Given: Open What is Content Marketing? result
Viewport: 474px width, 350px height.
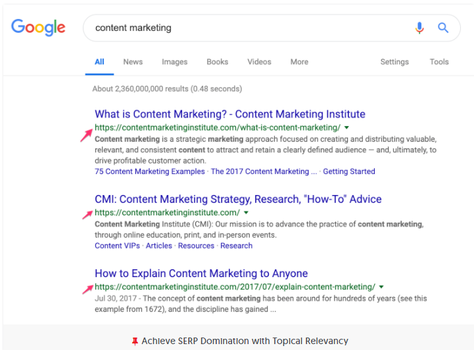Looking at the screenshot, I should [229, 114].
